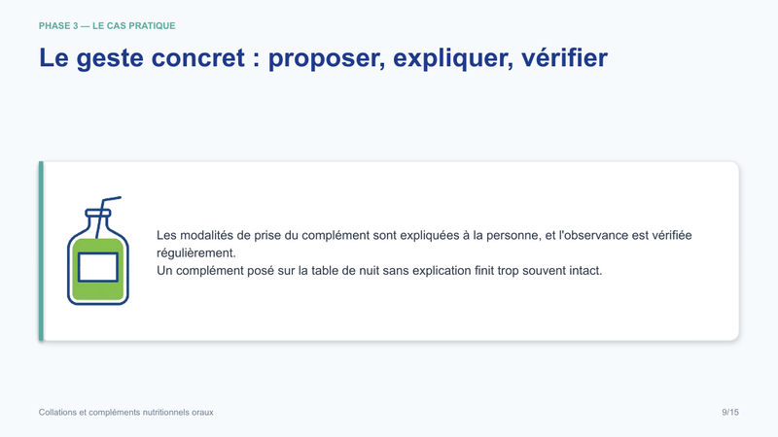Click the sentence starting 'Les modalités de prise'
This screenshot has height=437, width=778.
(424, 244)
